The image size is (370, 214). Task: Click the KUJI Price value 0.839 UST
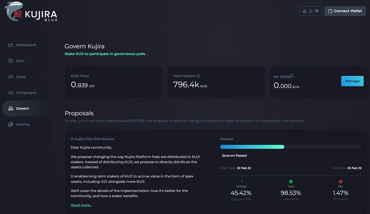[x=83, y=85]
